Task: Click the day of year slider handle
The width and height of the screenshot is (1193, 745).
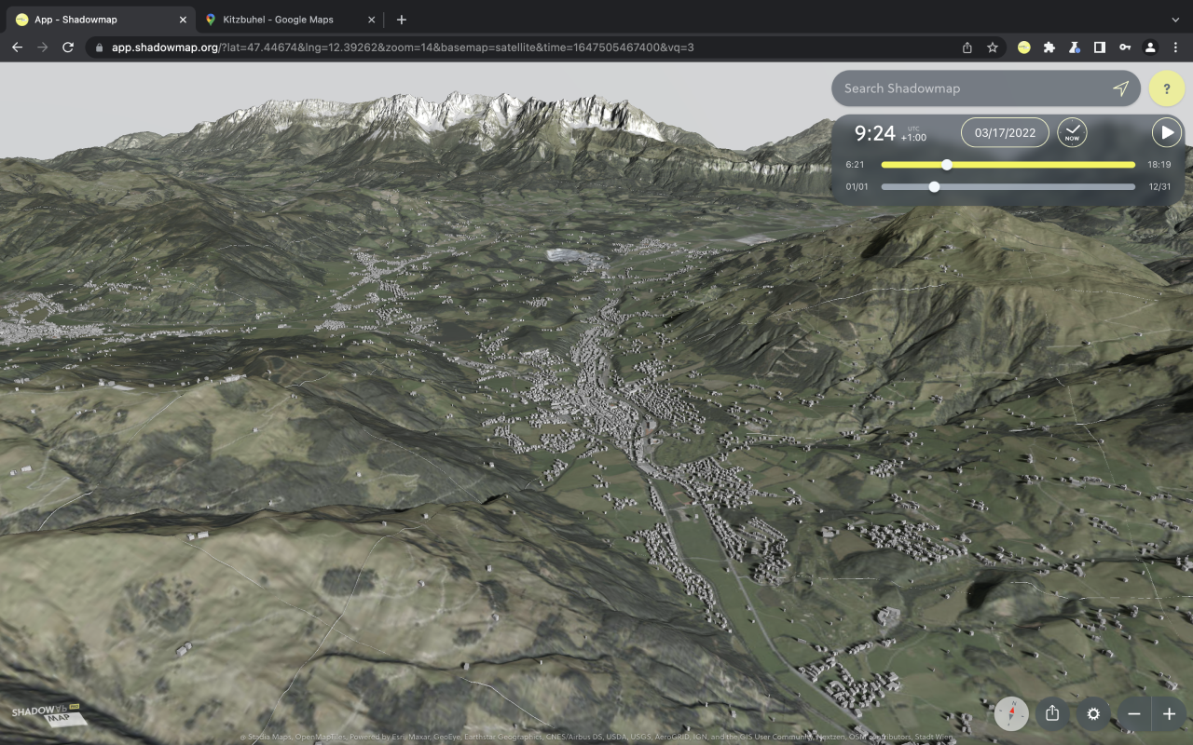Action: 934,187
